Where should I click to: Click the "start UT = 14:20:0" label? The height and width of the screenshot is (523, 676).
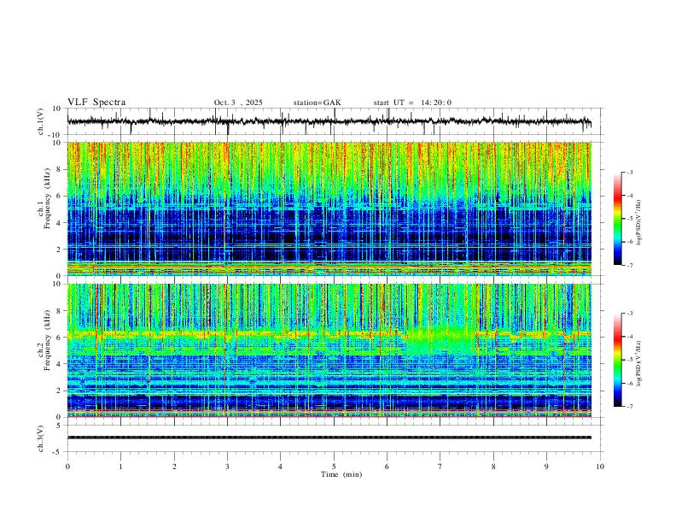[412, 103]
